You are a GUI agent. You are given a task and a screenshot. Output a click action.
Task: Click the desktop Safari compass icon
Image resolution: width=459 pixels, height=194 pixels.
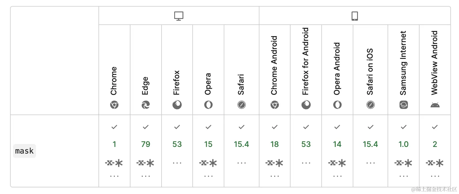pyautogui.click(x=242, y=105)
